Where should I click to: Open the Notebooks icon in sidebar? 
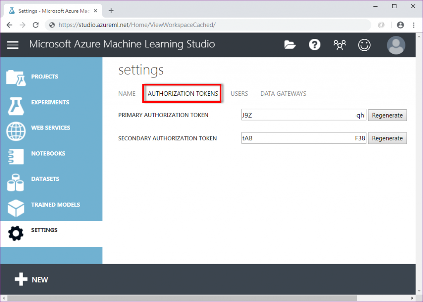[x=16, y=156]
